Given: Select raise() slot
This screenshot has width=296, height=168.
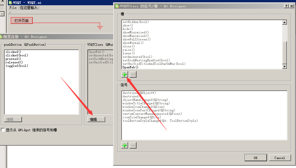Looking at the screenshot, I should [x=129, y=50].
